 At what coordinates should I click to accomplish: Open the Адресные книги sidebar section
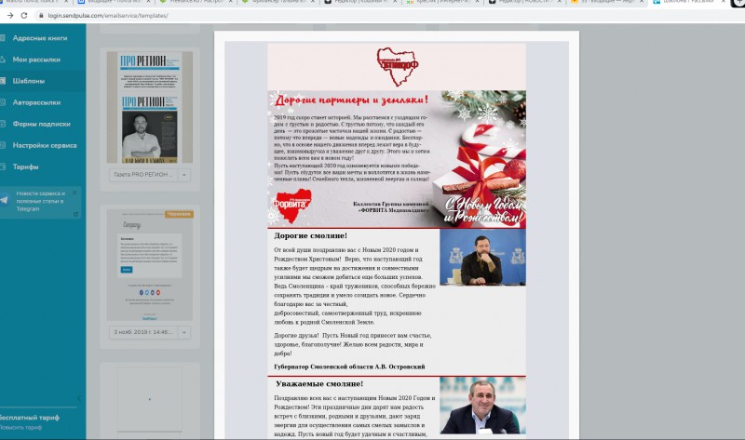click(40, 38)
